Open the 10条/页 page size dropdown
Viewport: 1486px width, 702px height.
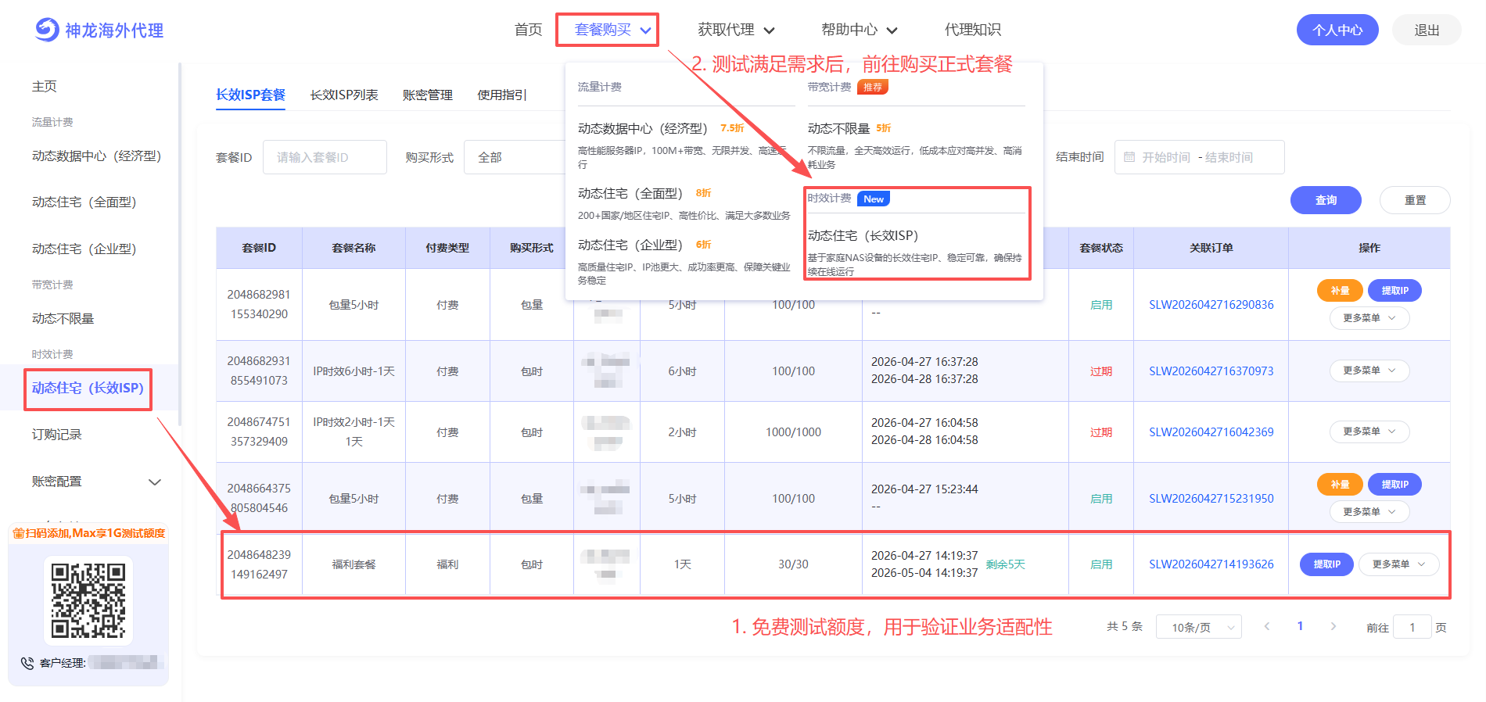pyautogui.click(x=1198, y=627)
